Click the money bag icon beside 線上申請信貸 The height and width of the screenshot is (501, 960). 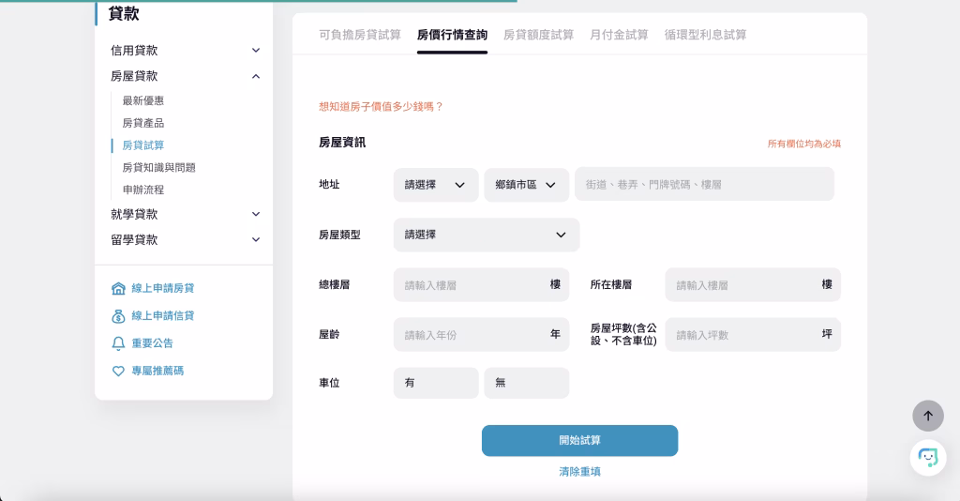118,316
